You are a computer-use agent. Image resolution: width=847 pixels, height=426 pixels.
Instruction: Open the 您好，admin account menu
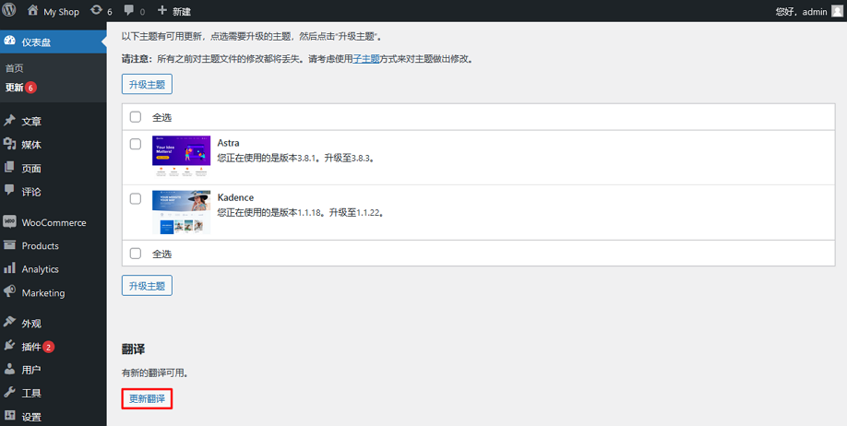pos(808,11)
